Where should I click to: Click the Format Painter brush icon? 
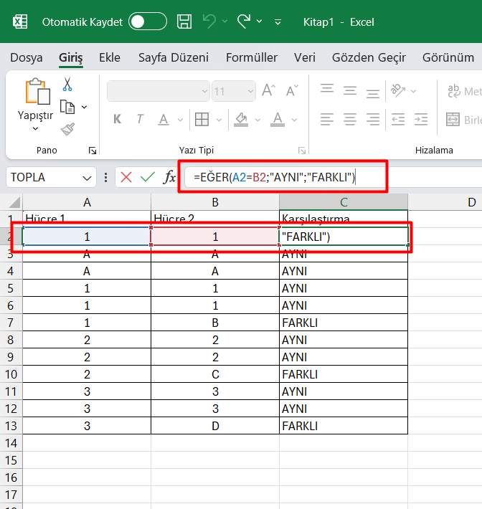pyautogui.click(x=67, y=129)
